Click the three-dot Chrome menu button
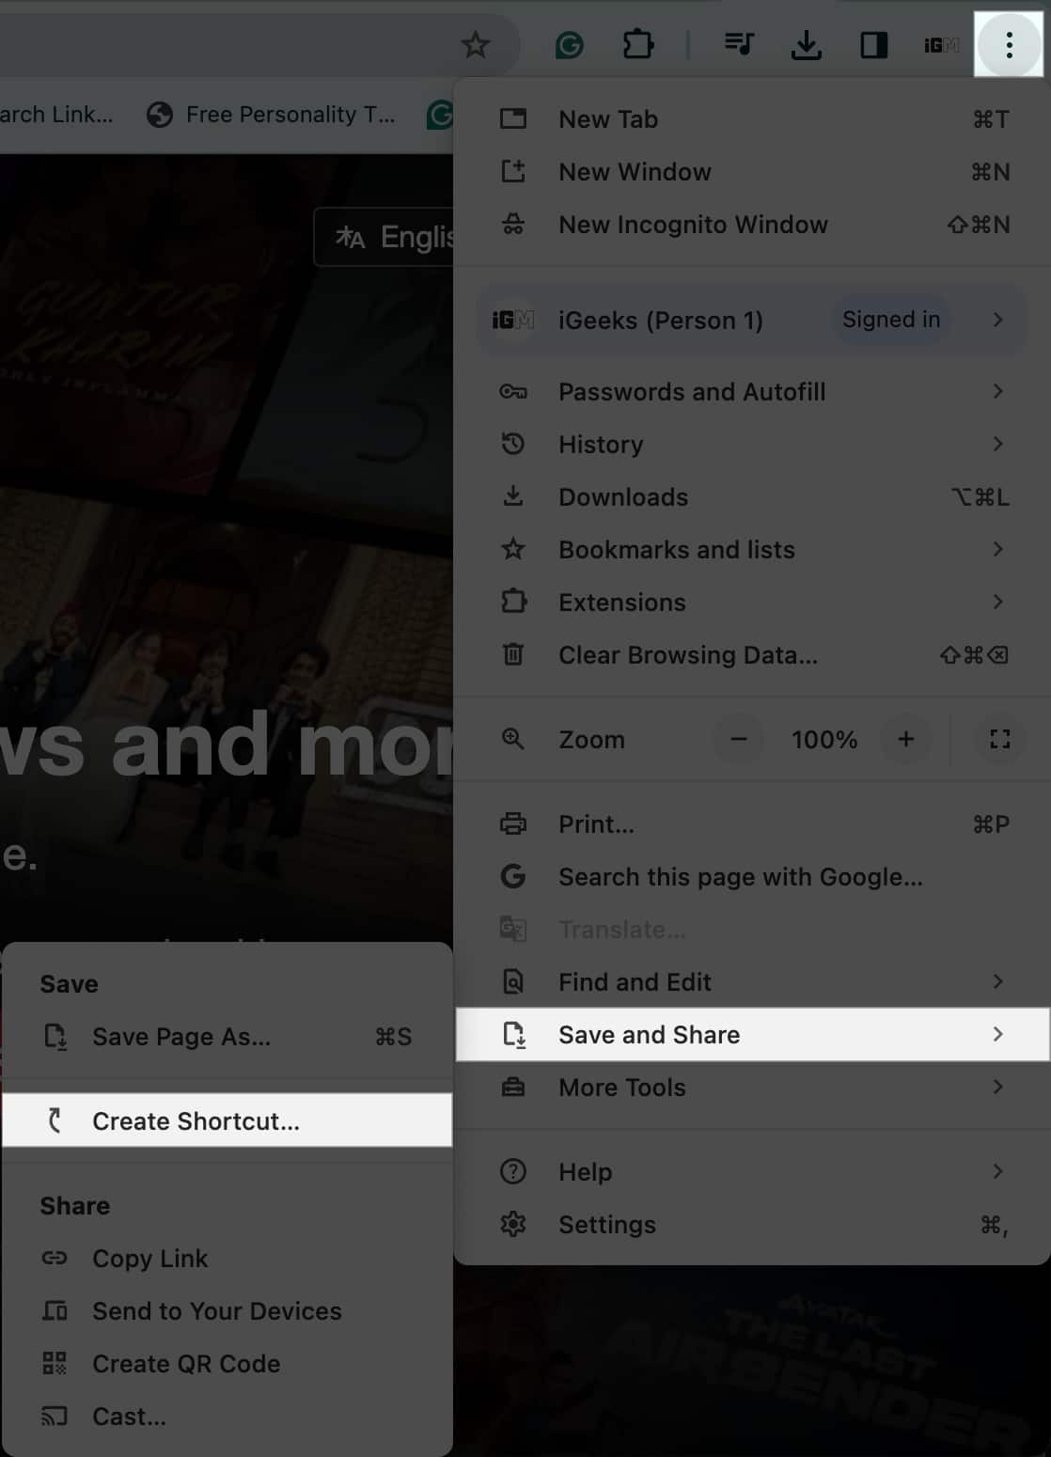Image resolution: width=1051 pixels, height=1457 pixels. pos(1009,44)
